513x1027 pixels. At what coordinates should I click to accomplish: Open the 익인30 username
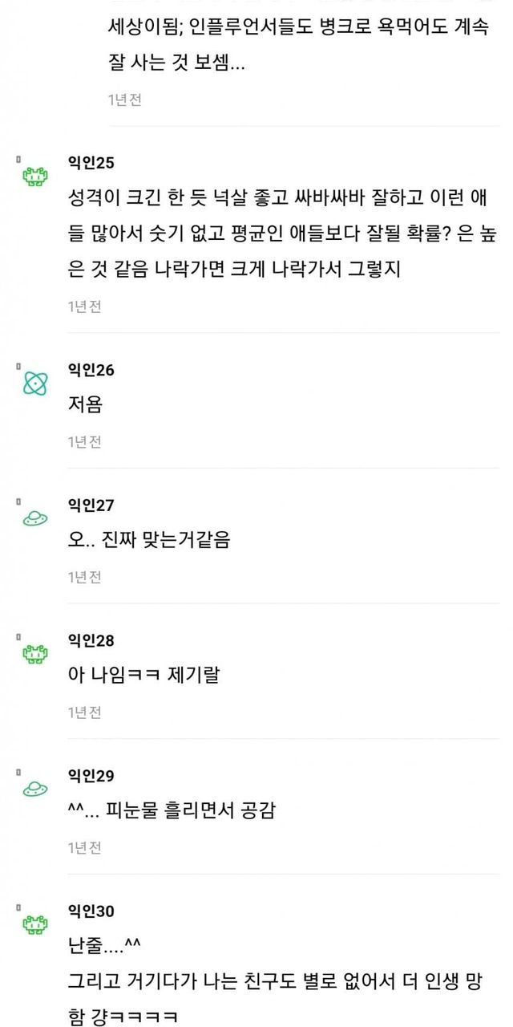91,911
